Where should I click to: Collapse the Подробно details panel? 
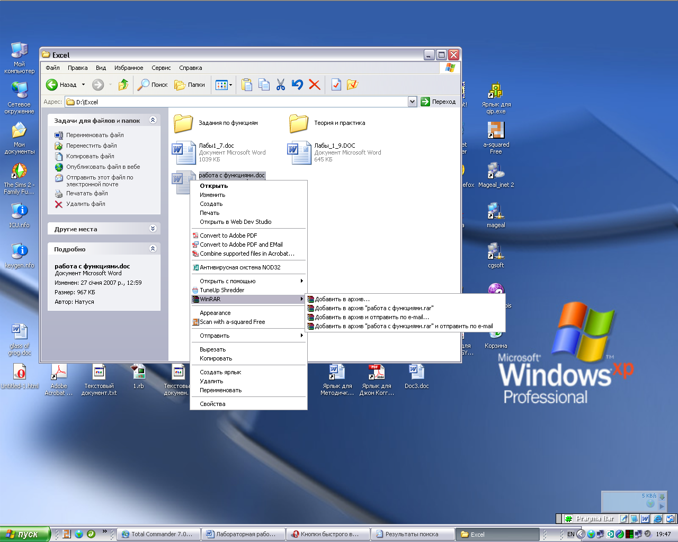pos(153,248)
